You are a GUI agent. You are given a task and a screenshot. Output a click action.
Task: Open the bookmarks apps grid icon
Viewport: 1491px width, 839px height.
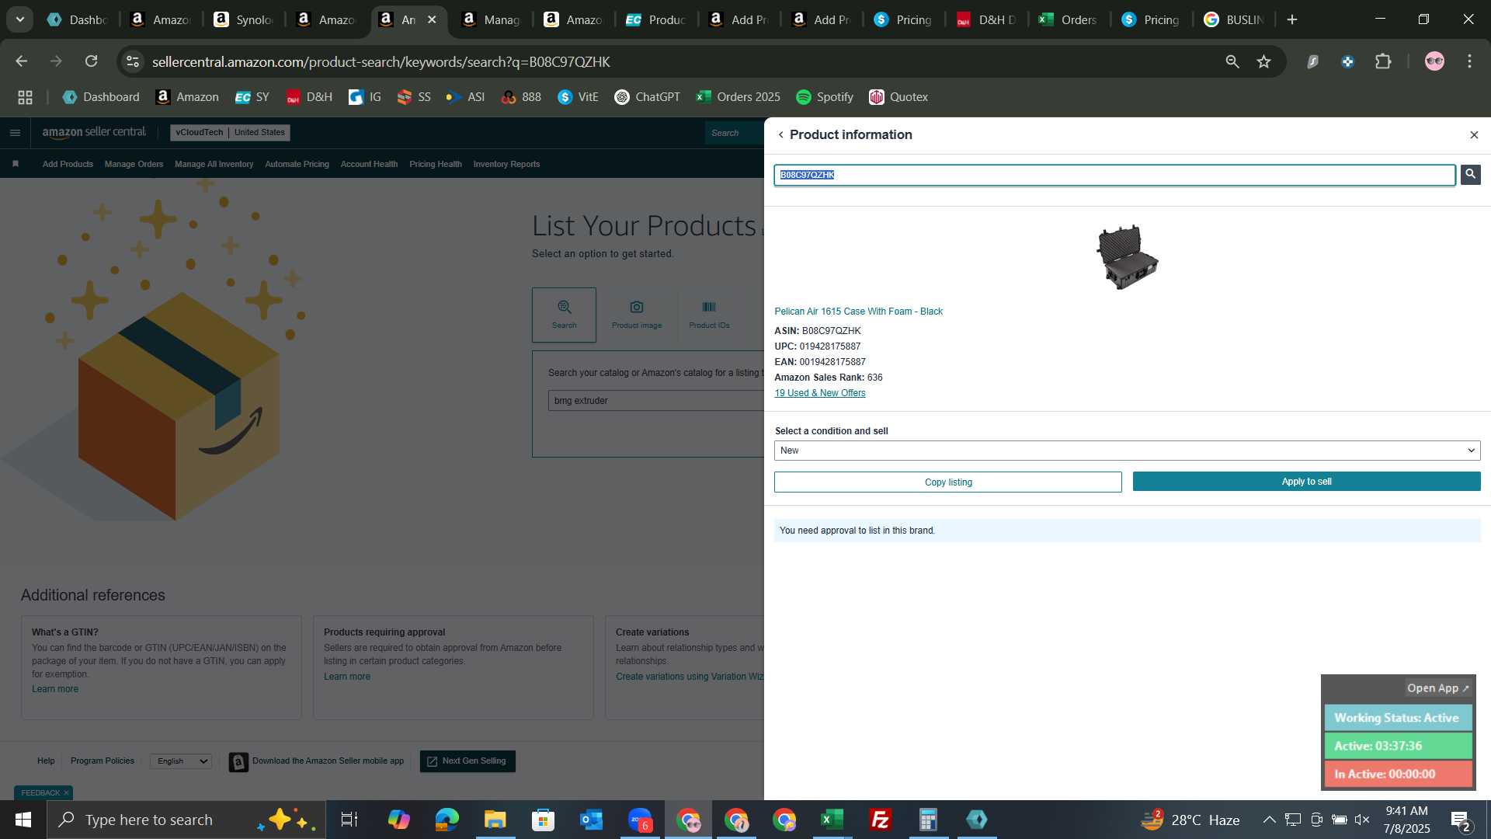pyautogui.click(x=25, y=97)
